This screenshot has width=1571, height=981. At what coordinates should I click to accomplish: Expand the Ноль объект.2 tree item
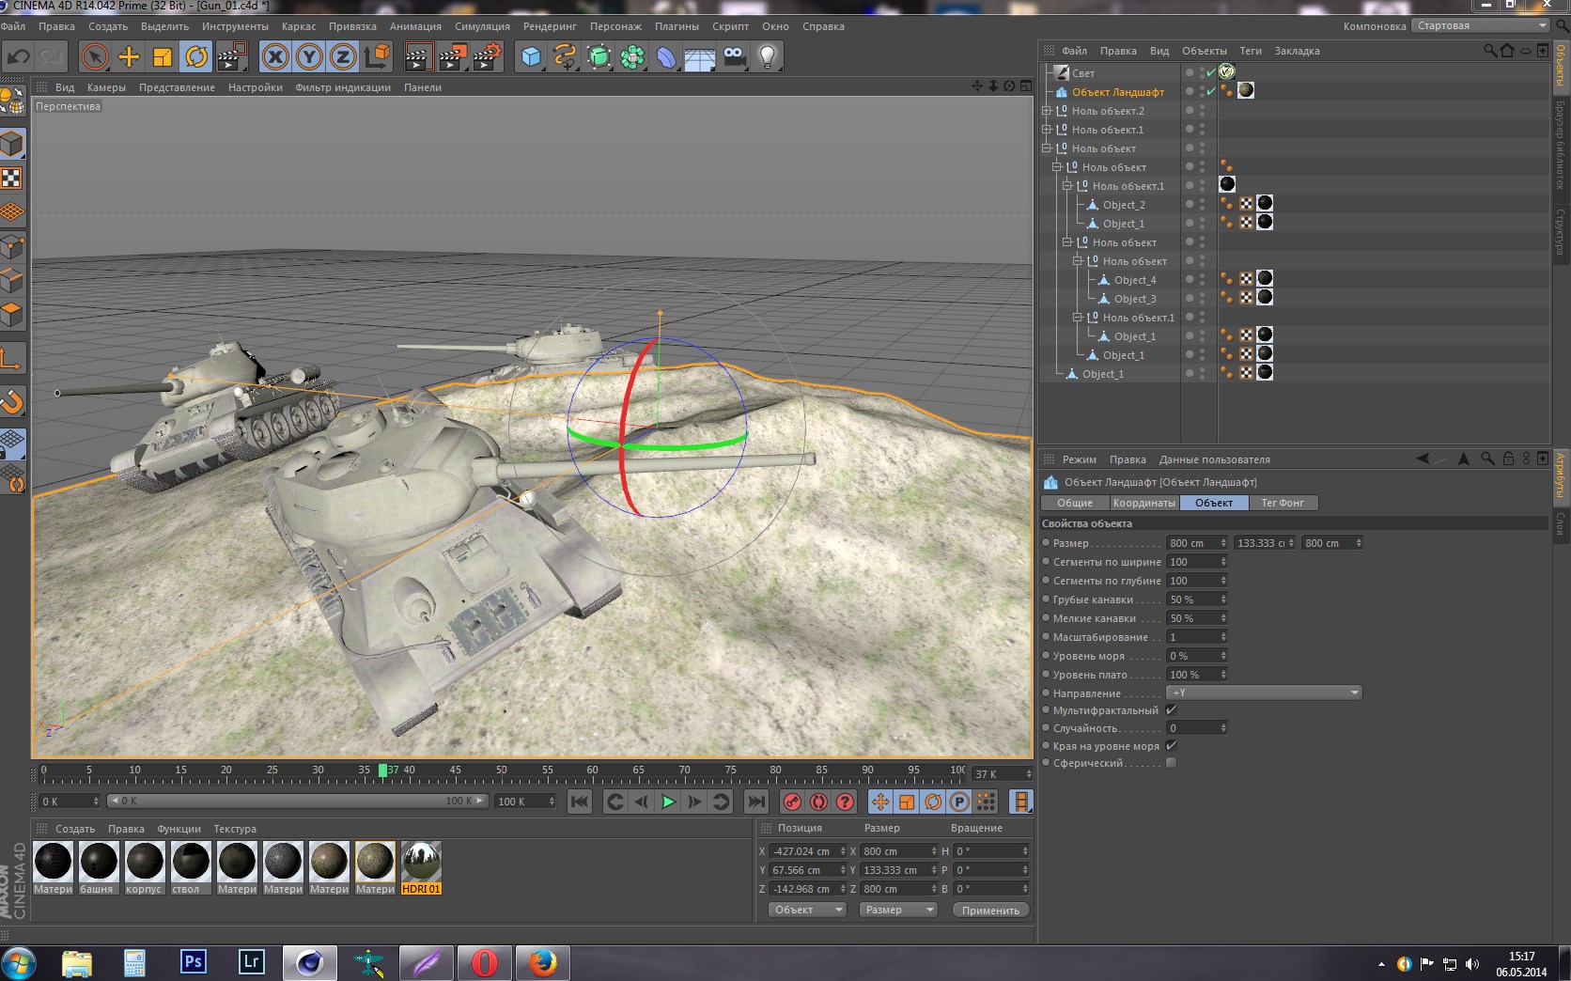coord(1046,111)
